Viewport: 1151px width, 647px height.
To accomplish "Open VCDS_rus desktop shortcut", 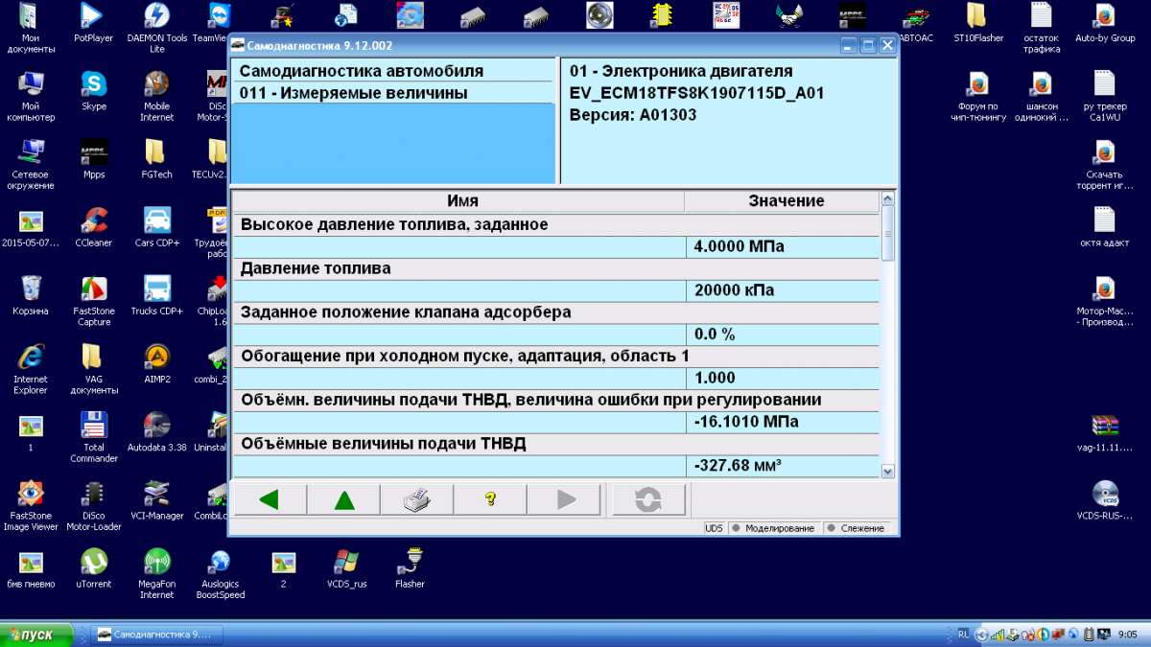I will point(346,567).
